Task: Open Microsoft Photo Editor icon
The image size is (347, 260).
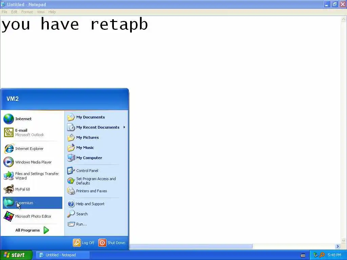Action: [x=8, y=216]
